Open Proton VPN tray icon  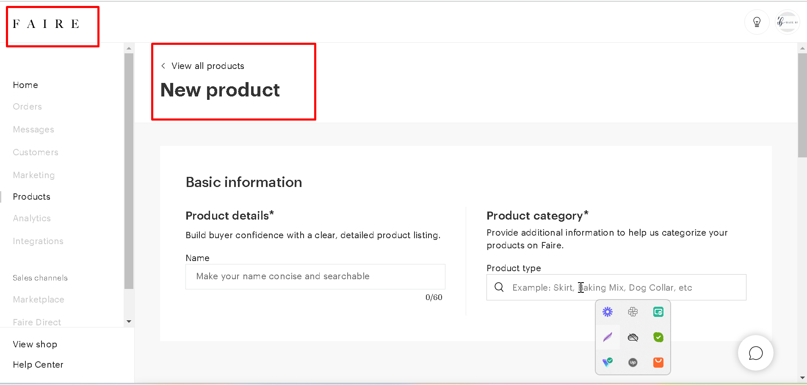(x=608, y=362)
